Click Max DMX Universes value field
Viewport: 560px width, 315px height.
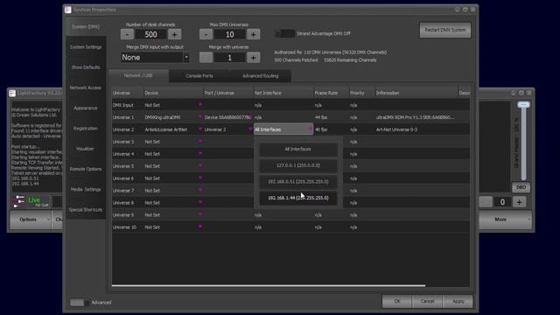pyautogui.click(x=229, y=34)
